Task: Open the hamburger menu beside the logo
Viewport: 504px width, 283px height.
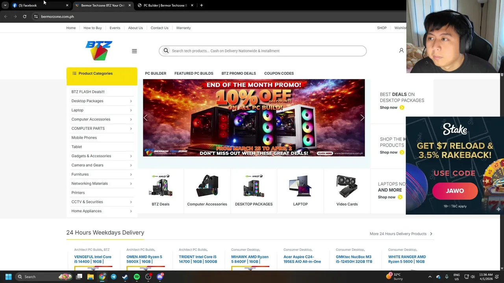Action: [x=134, y=51]
